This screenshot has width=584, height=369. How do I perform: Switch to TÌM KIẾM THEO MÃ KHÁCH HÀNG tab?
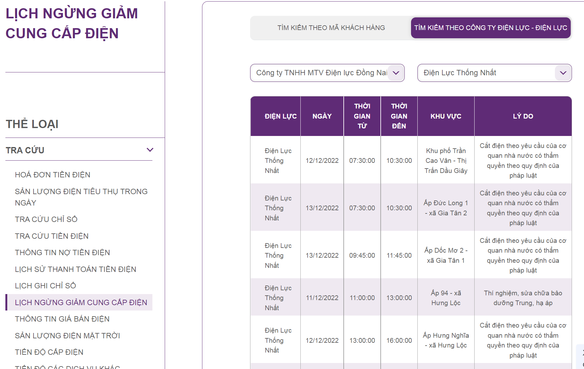click(x=331, y=28)
